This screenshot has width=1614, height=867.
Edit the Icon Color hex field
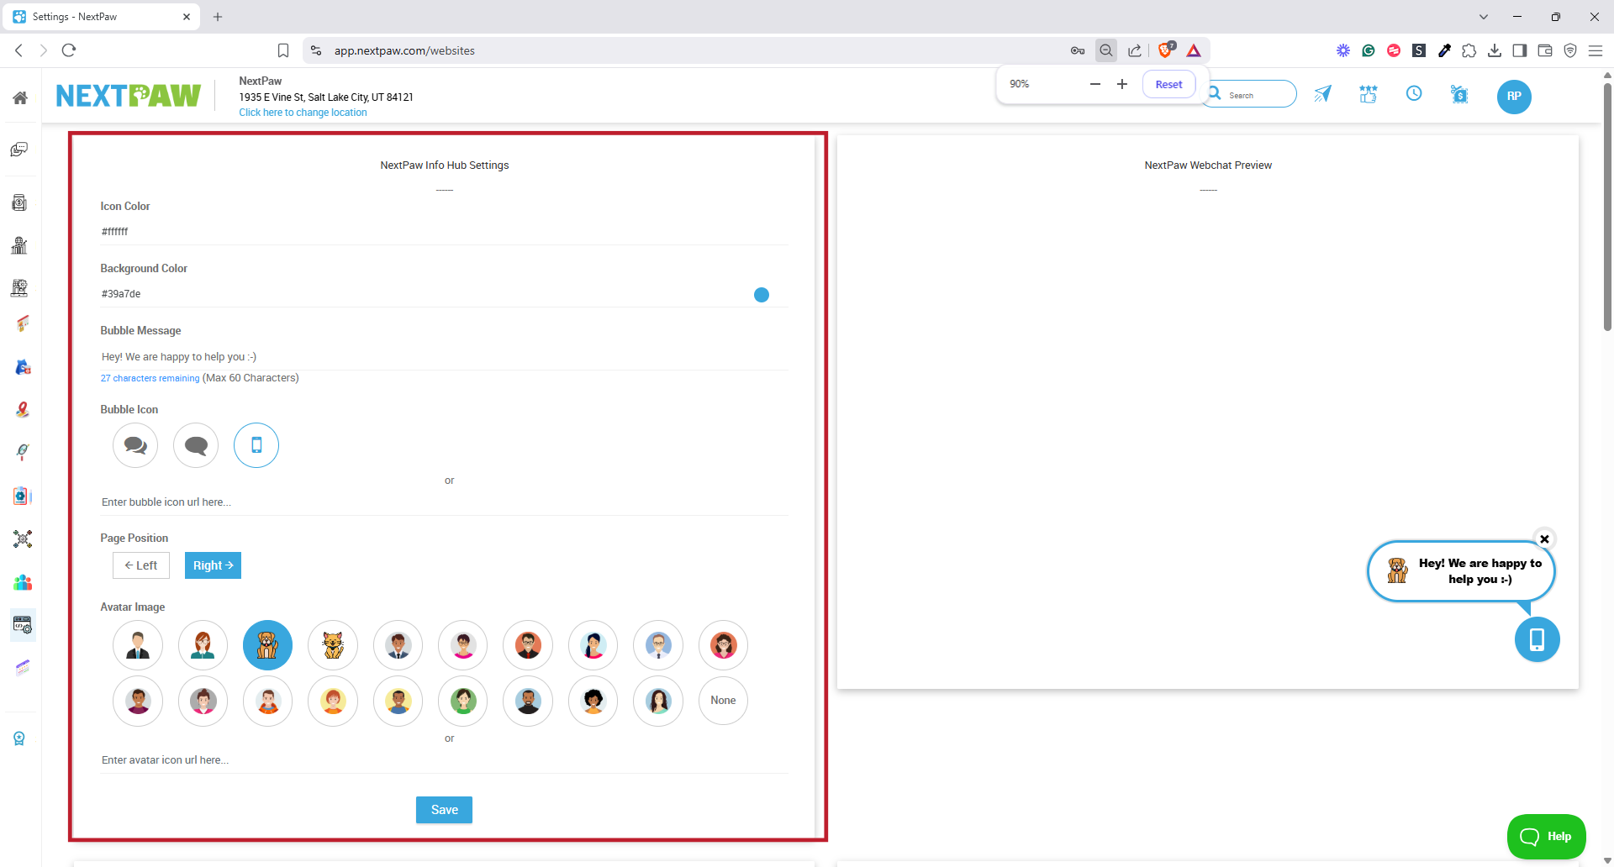pyautogui.click(x=444, y=232)
